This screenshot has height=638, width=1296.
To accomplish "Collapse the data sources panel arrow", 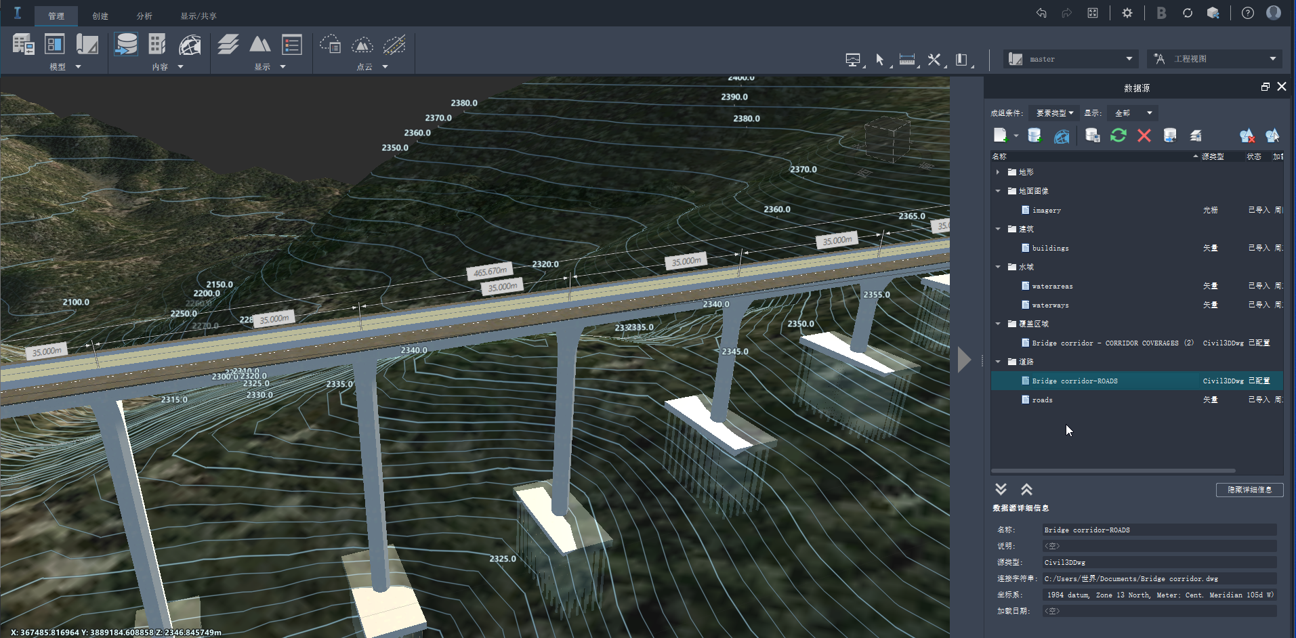I will (965, 360).
